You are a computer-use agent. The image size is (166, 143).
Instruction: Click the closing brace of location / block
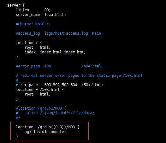click(17, 57)
